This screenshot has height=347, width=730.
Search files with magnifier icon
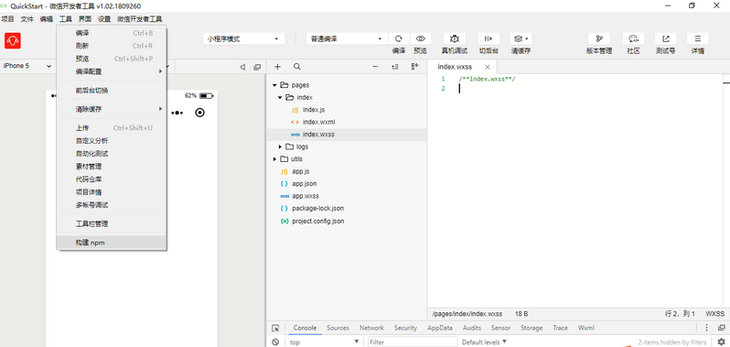297,67
